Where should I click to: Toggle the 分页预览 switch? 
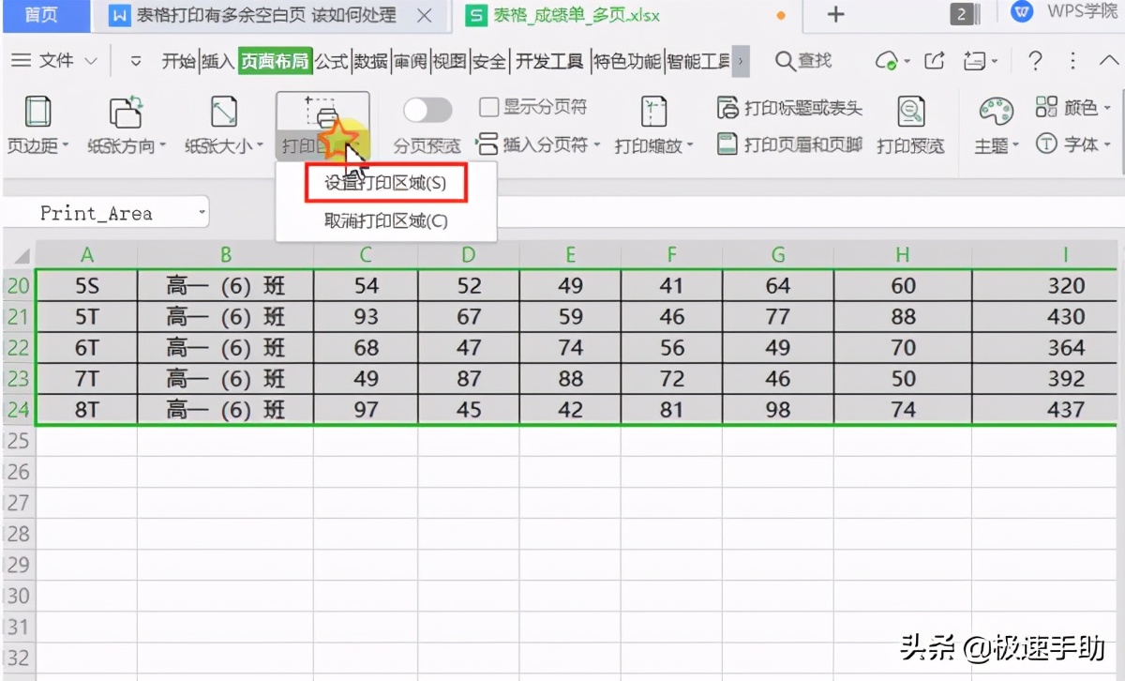click(x=427, y=110)
